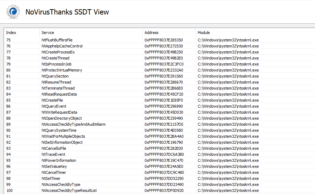Select row with index 83

click(9, 88)
